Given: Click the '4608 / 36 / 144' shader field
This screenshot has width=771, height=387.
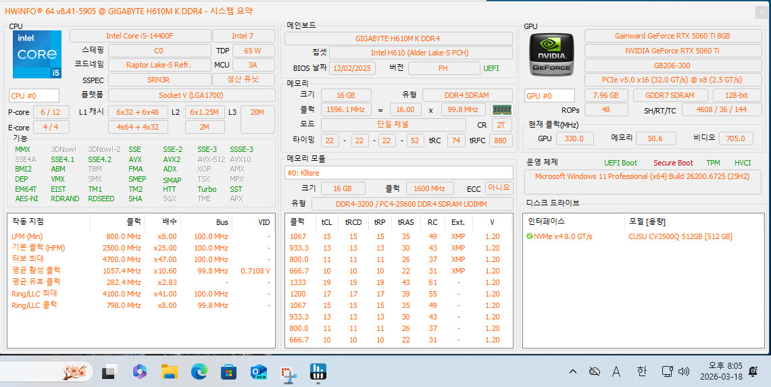Looking at the screenshot, I should [x=722, y=109].
